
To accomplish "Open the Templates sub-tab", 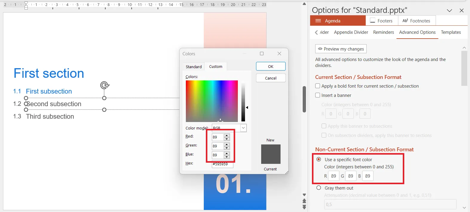I will [451, 32].
